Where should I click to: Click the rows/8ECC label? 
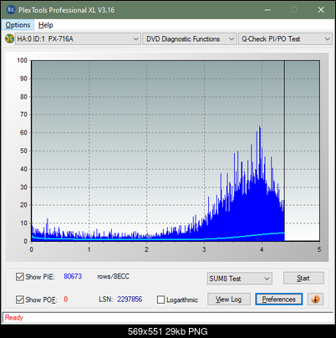point(113,276)
